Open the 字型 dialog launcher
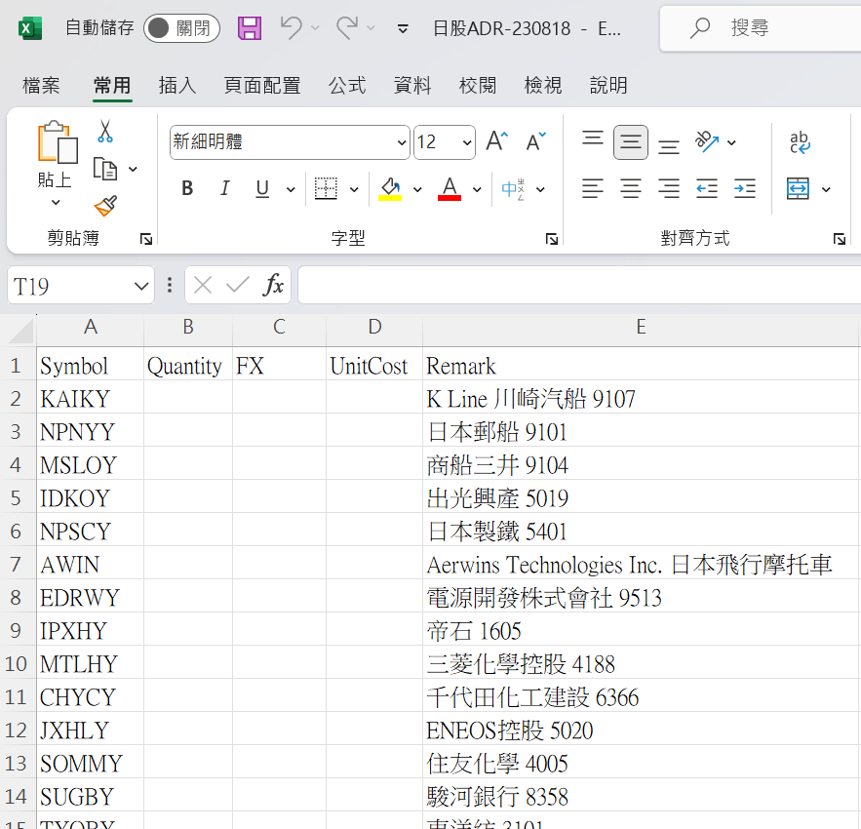861x829 pixels. tap(552, 239)
